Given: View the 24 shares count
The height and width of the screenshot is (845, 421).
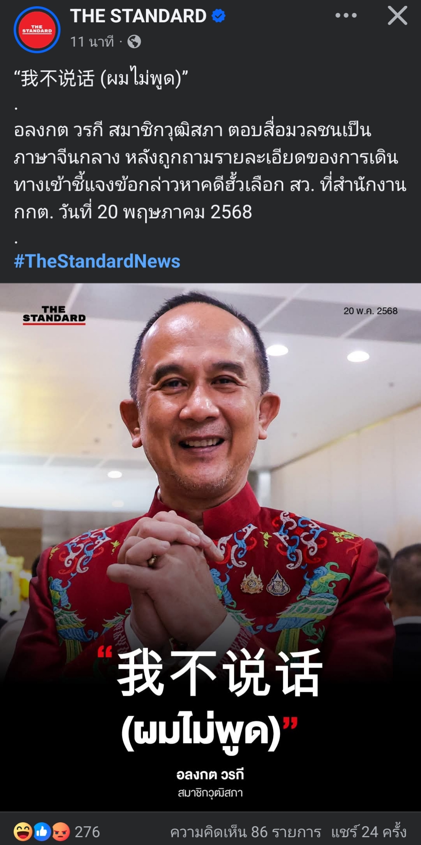Looking at the screenshot, I should (369, 832).
